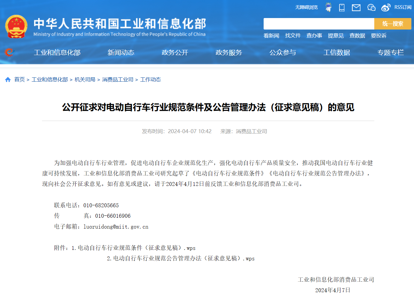The width and height of the screenshot is (414, 303).
Task: Open the WeChat icon in header
Action: pos(371,8)
